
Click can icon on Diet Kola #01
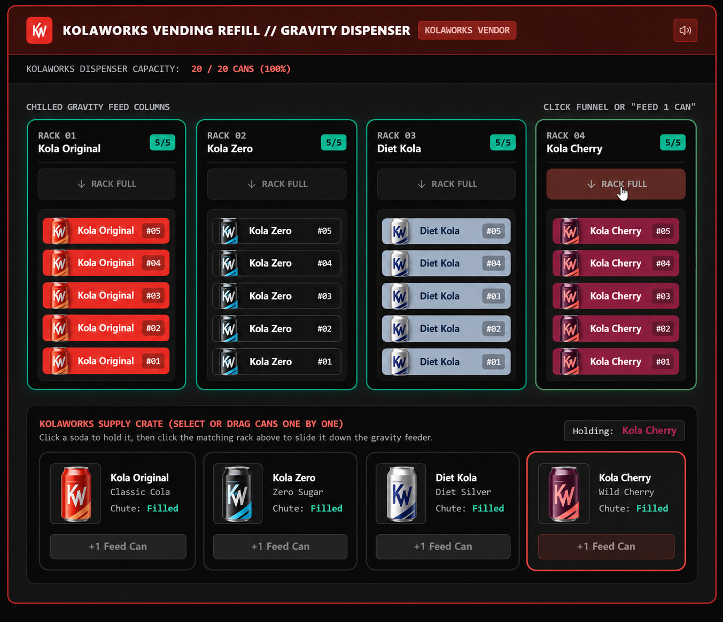click(x=400, y=362)
